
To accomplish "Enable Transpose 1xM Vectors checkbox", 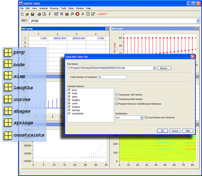I will (117, 95).
